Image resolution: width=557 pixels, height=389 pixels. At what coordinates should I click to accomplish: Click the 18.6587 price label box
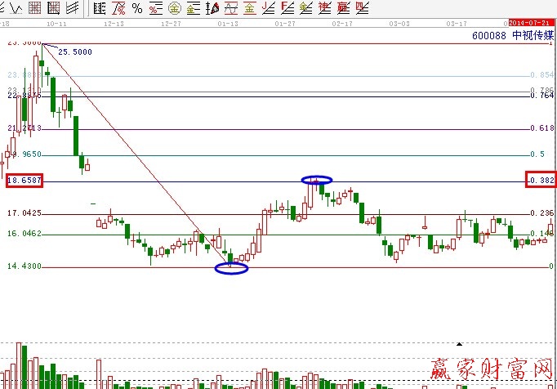[x=25, y=180]
